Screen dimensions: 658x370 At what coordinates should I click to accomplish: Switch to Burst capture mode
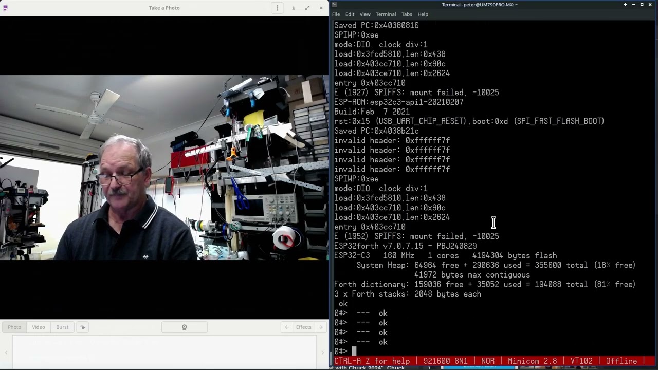pos(62,327)
